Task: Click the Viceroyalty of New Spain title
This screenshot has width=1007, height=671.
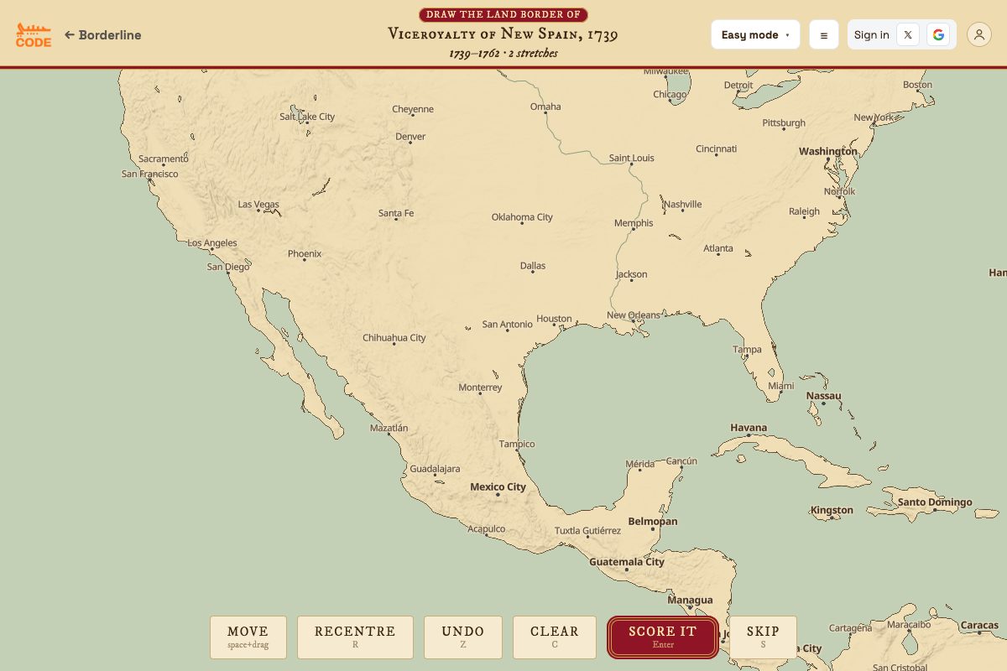Action: coord(503,34)
